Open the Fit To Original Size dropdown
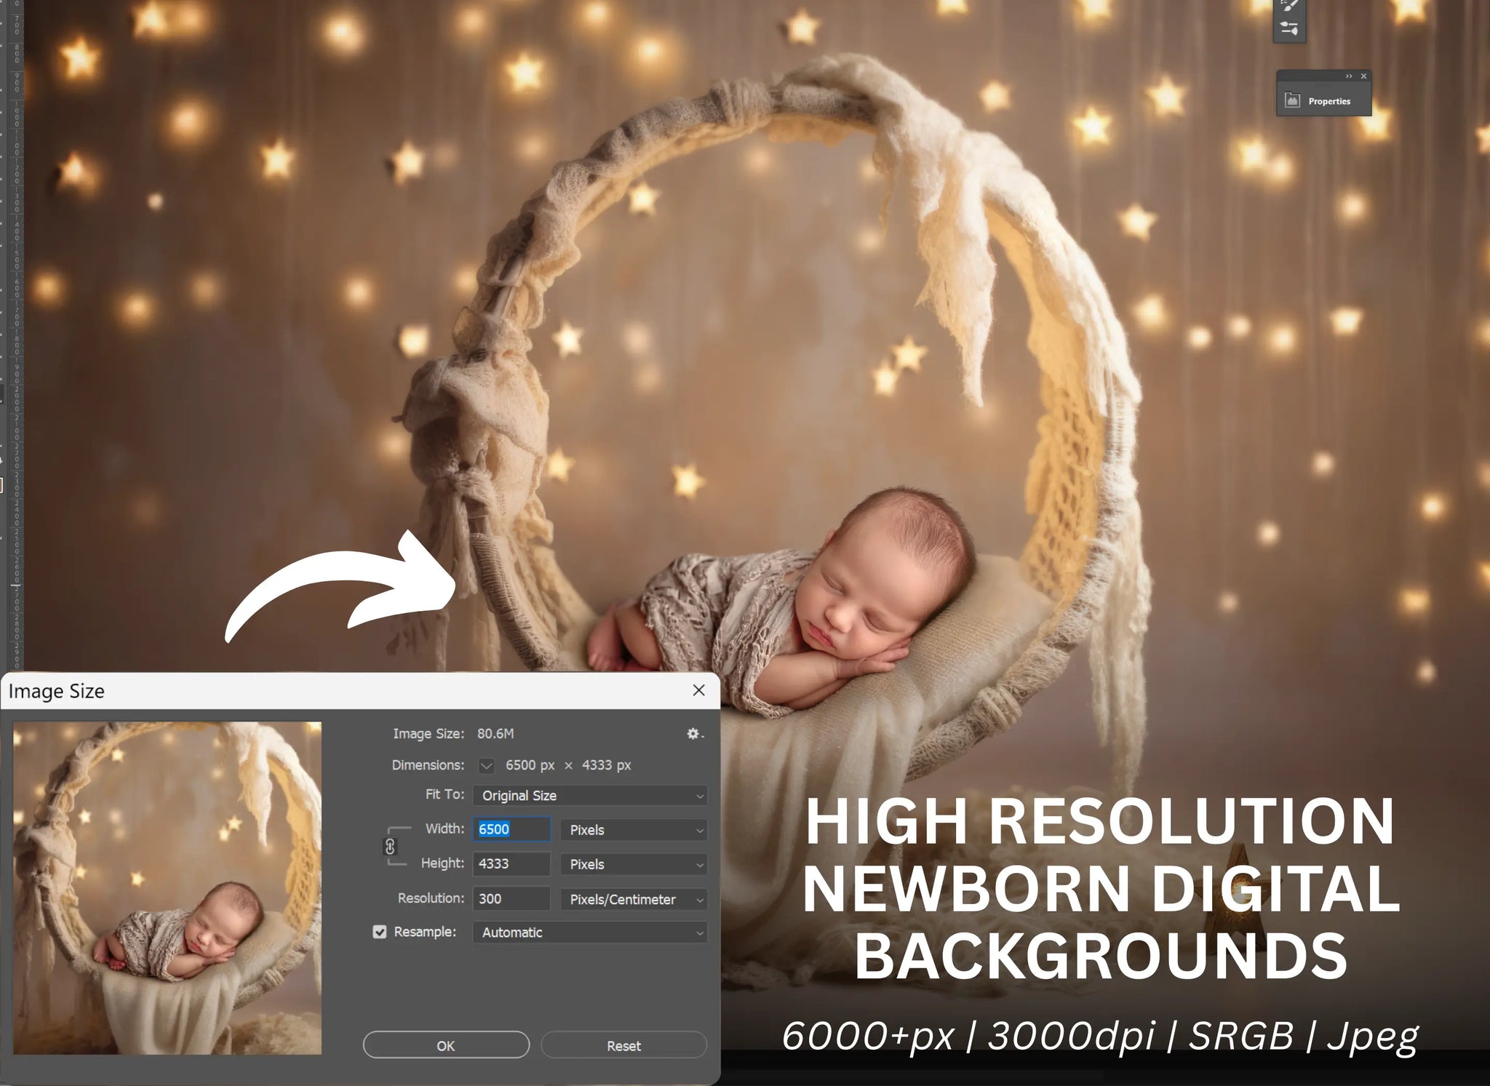The height and width of the screenshot is (1086, 1490). coord(589,796)
